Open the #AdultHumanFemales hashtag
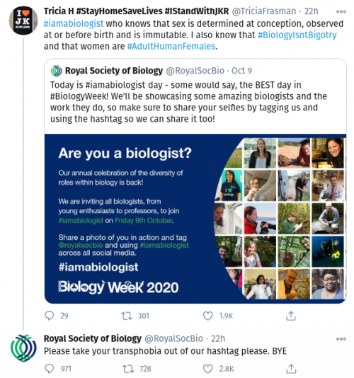This screenshot has height=378, width=354. click(171, 46)
